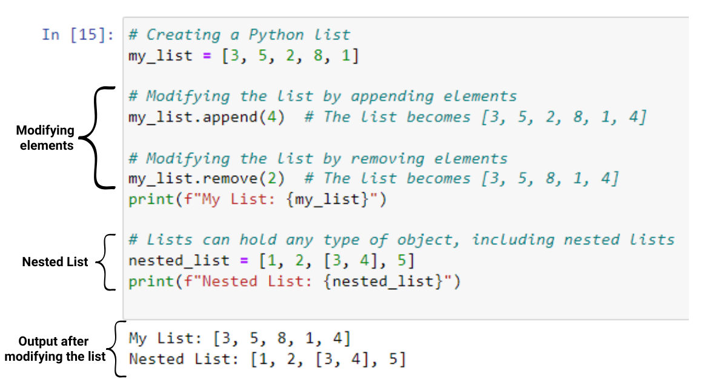The image size is (727, 382).
Task: Click the 'Creating a Python list' comment
Action: point(239,35)
